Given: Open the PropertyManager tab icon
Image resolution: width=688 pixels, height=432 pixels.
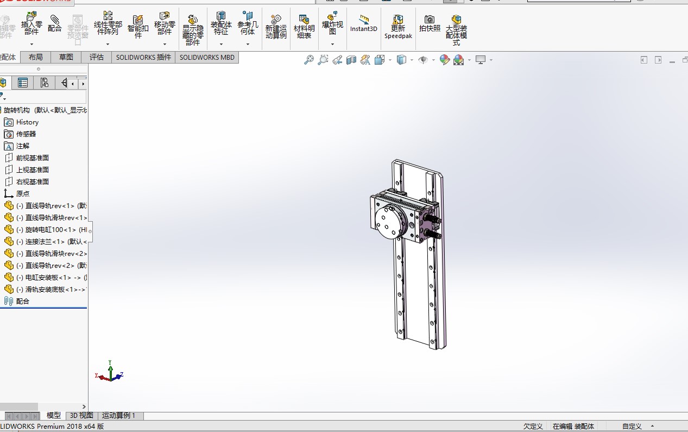Looking at the screenshot, I should 22,83.
